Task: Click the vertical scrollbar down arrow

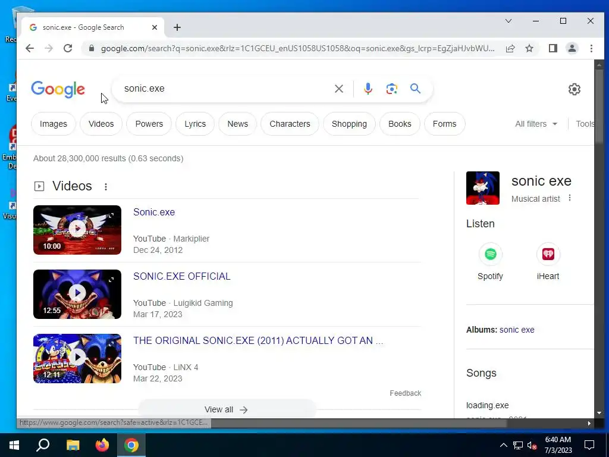Action: [599, 413]
